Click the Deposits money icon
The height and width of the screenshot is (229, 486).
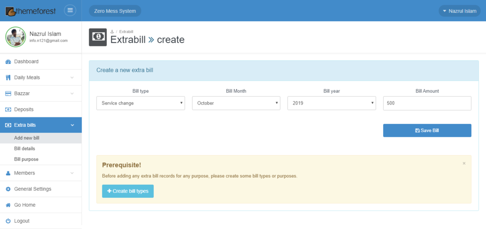[8, 109]
